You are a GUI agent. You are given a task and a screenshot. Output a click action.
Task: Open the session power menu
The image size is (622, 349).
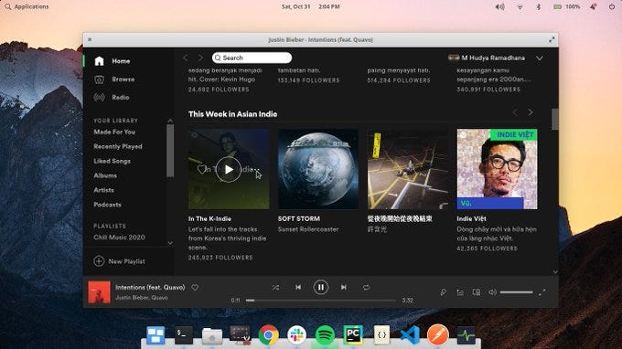(x=612, y=6)
